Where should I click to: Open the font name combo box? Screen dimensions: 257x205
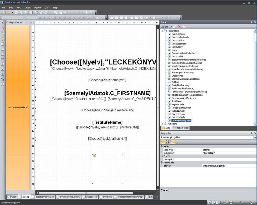click(x=14, y=18)
